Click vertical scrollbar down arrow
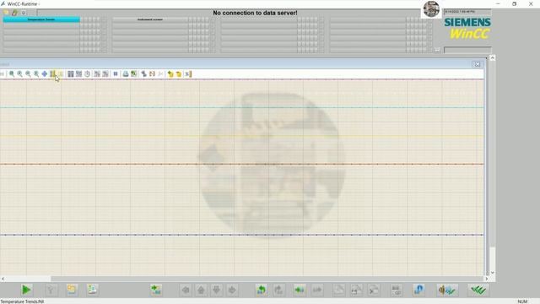 click(493, 273)
